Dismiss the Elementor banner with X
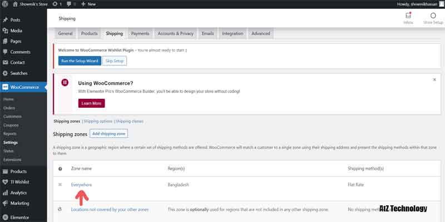The image size is (445, 222). point(434,79)
